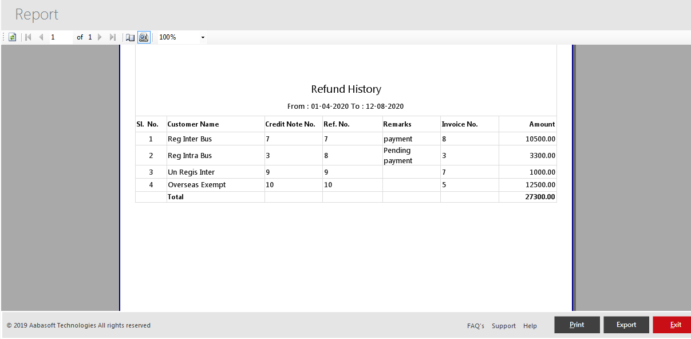Click the Refresh report icon

[13, 37]
